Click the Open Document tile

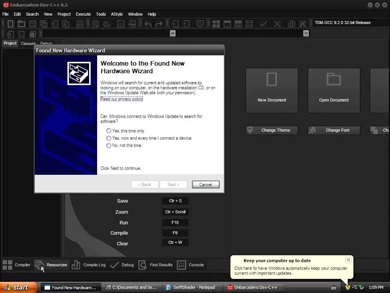pyautogui.click(x=334, y=91)
